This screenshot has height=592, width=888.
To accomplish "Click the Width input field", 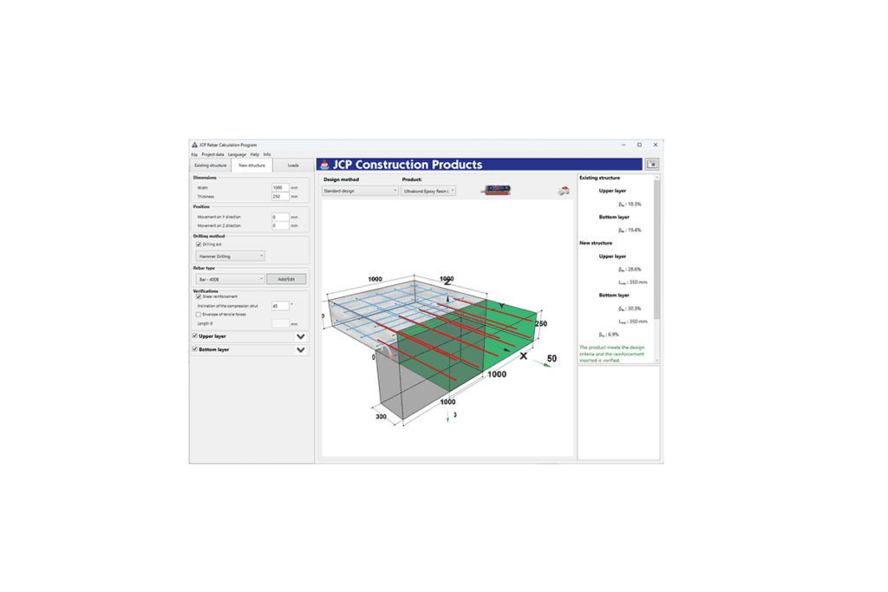I will coord(280,187).
